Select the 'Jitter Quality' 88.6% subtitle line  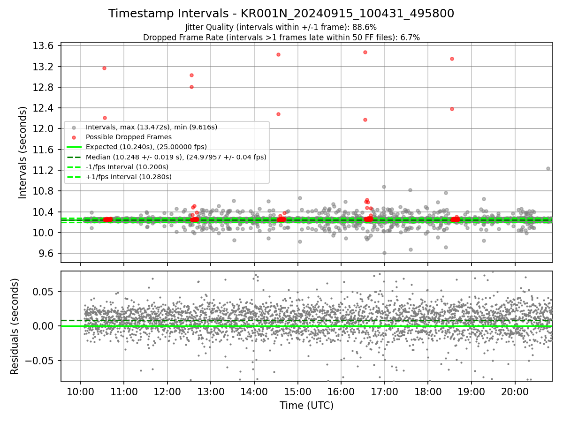tap(281, 27)
